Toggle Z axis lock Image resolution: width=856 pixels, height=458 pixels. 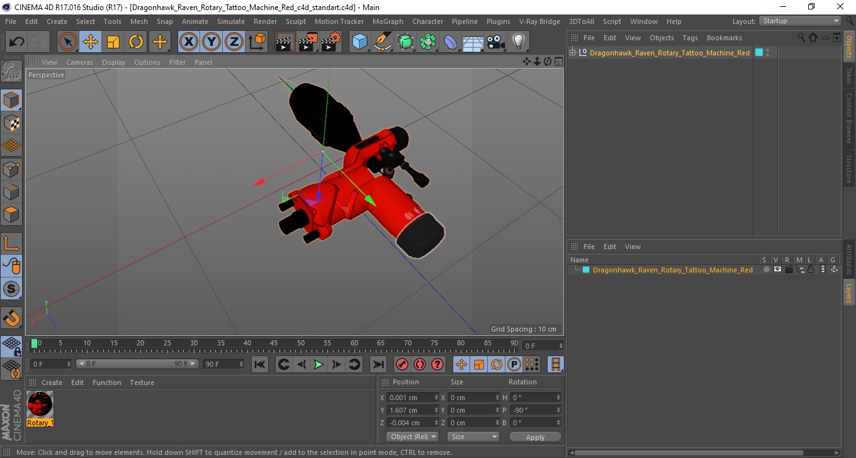pos(234,42)
